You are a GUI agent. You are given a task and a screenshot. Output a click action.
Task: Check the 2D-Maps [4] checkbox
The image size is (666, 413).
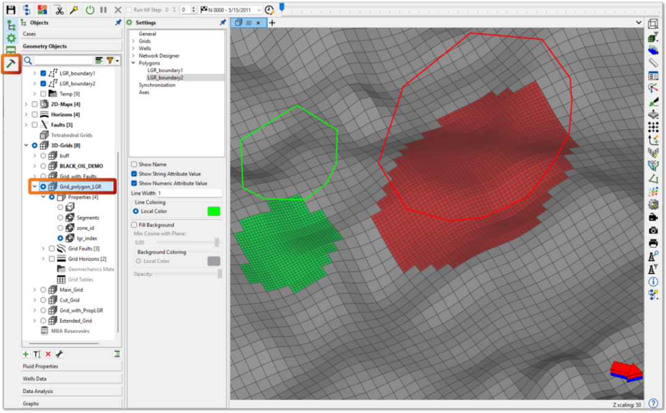[x=35, y=104]
